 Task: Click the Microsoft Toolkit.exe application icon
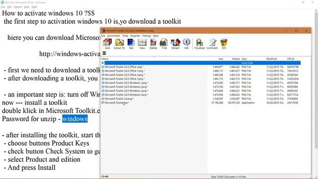(103, 103)
